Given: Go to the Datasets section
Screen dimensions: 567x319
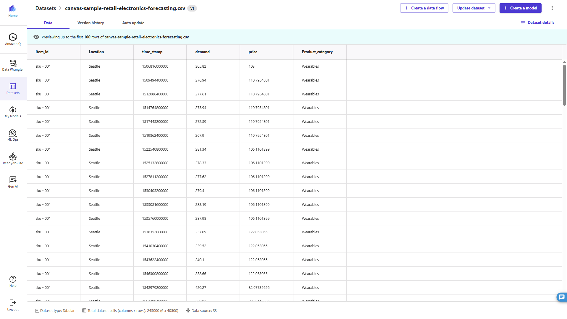Looking at the screenshot, I should click(x=13, y=88).
